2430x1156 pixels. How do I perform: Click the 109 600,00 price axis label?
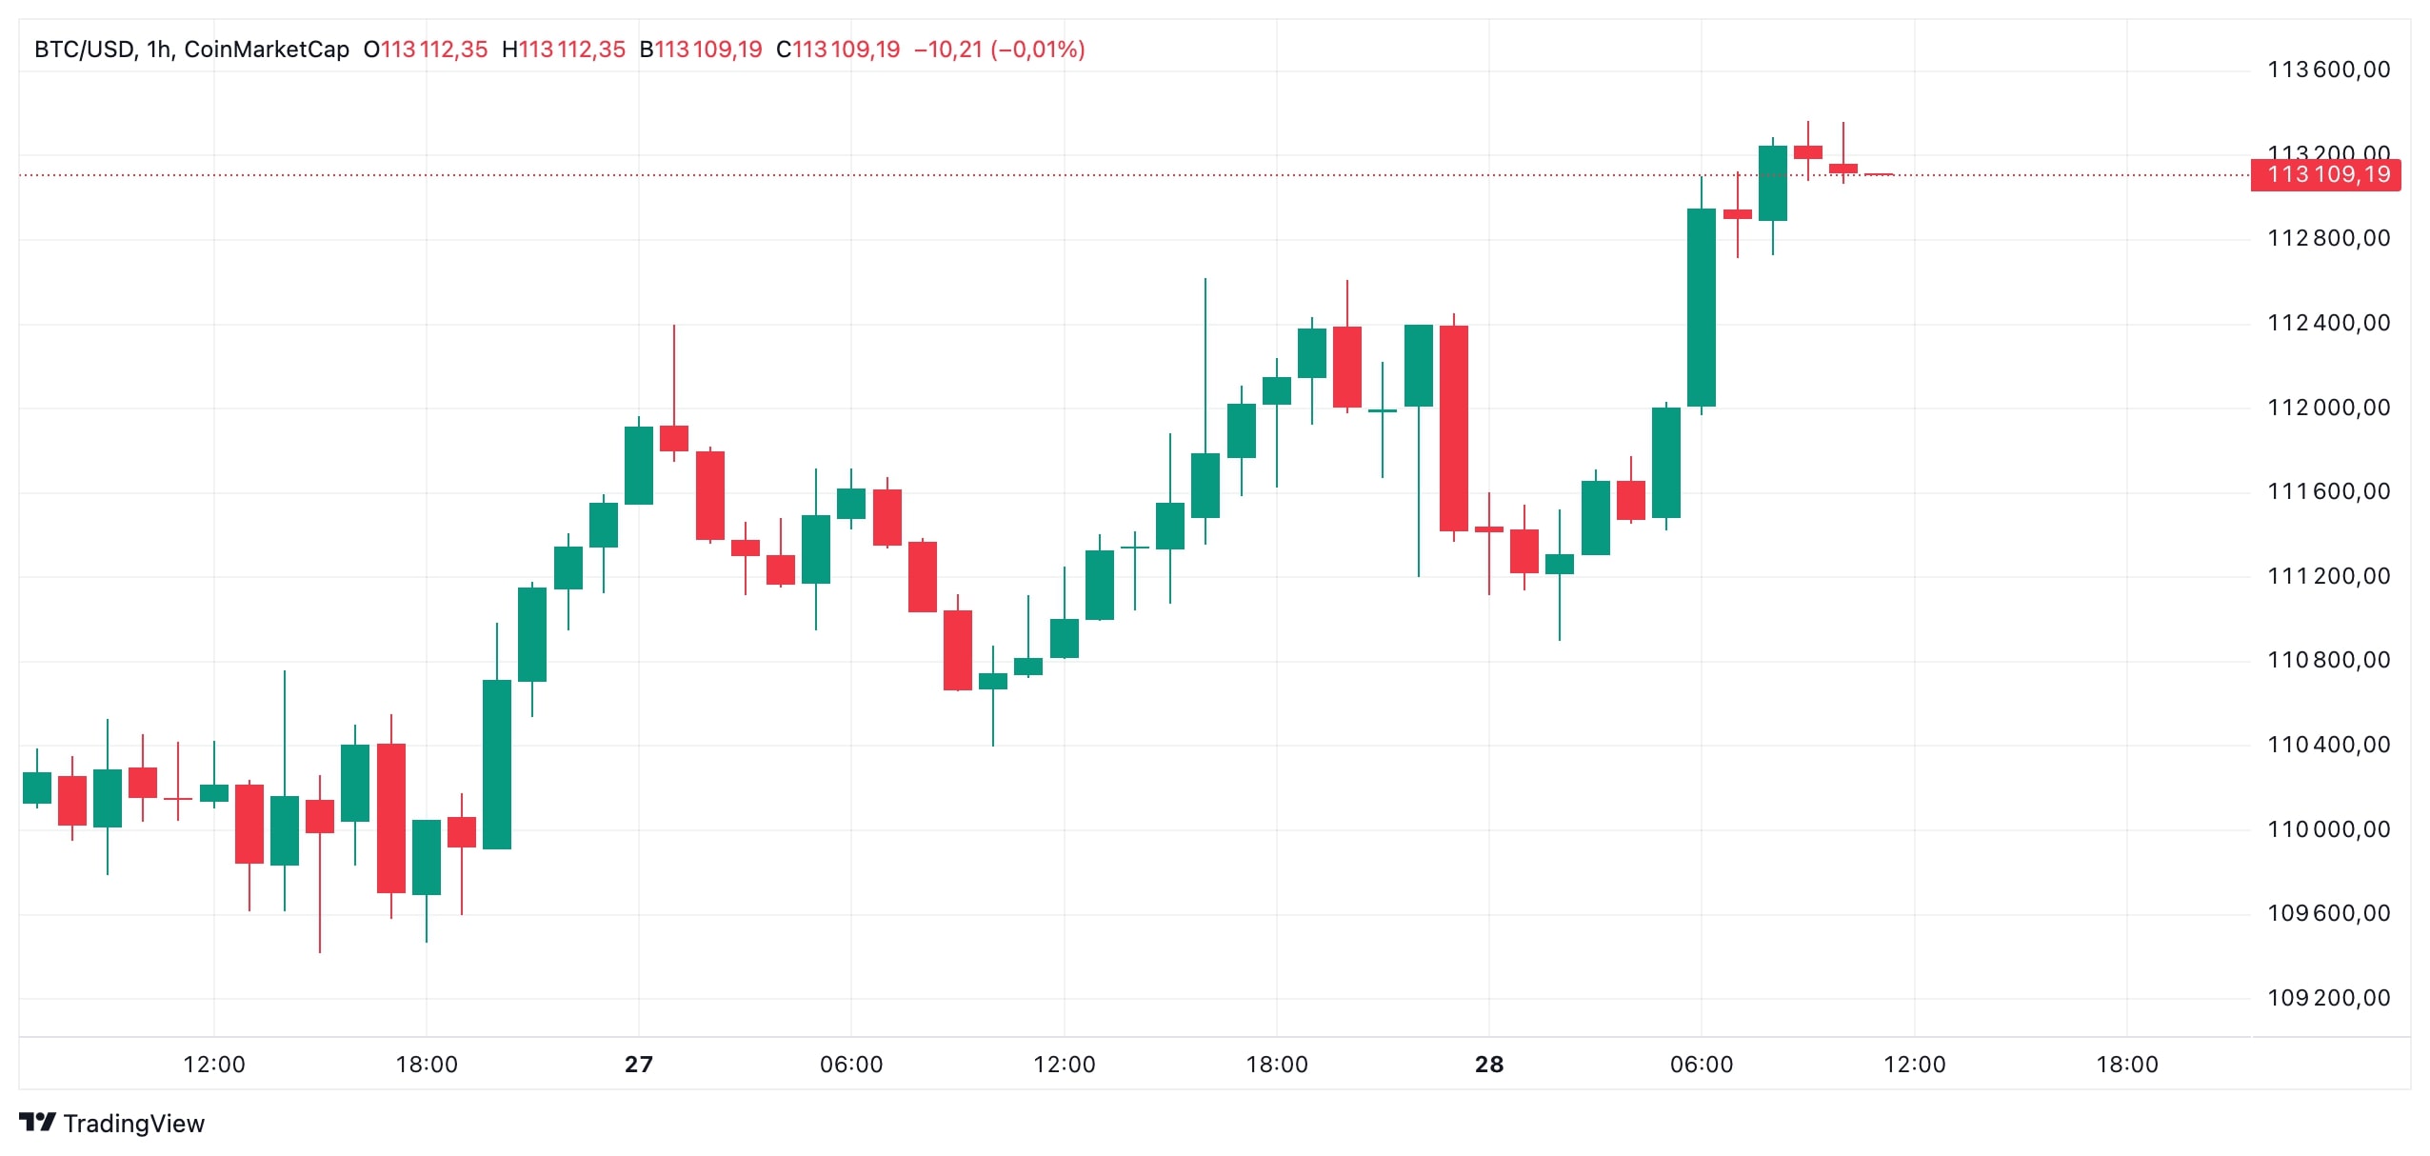click(2329, 913)
